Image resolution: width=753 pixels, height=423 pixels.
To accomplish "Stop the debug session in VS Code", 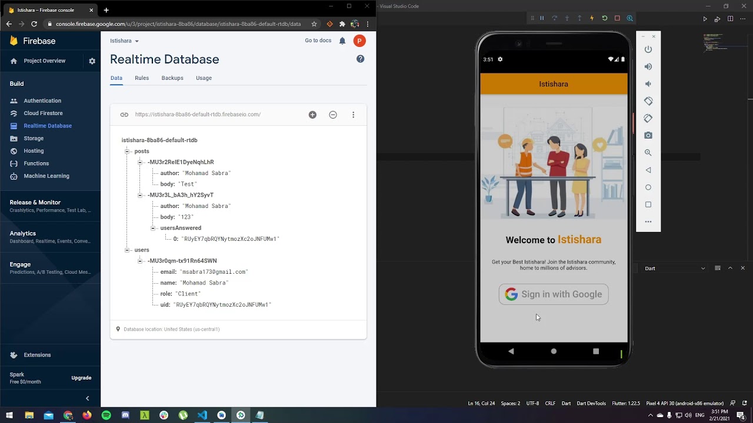I will [617, 18].
